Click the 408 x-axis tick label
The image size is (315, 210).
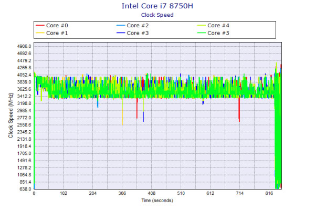point(152,193)
